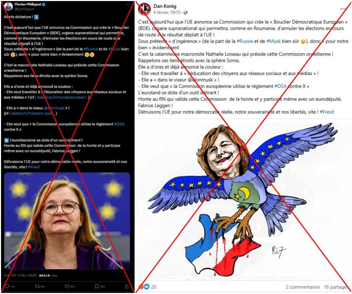View the 16 partages list
352x294 pixels.
click(336, 287)
